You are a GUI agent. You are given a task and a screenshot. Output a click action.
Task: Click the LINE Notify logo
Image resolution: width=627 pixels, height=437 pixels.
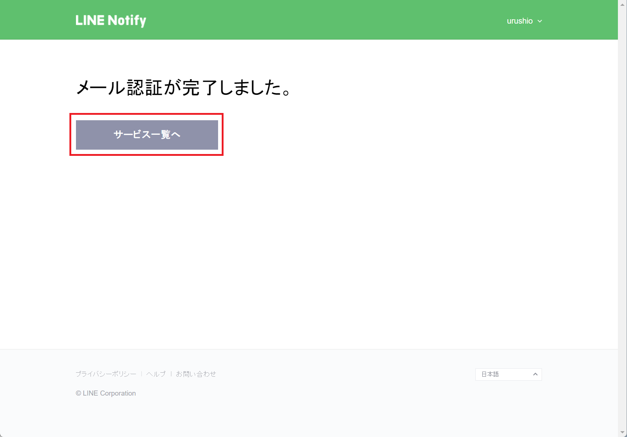coord(111,21)
